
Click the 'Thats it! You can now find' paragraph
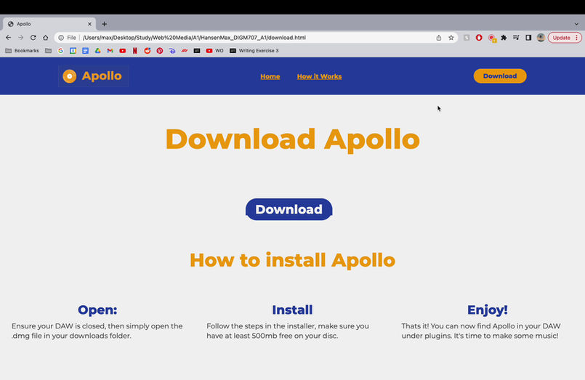481,331
